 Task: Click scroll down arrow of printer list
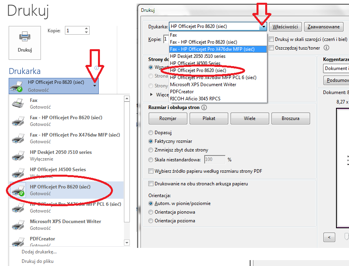(127, 243)
